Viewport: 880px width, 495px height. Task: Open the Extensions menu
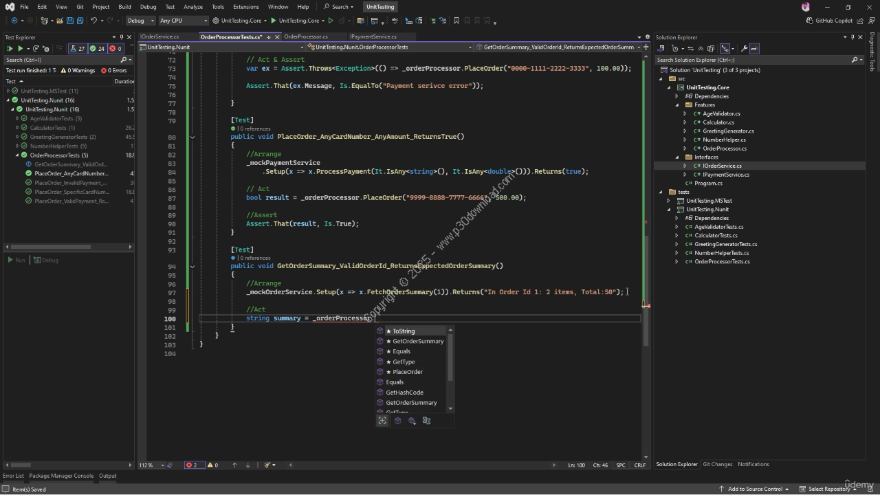click(245, 7)
